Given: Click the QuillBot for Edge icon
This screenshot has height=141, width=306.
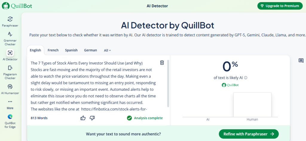Looking at the screenshot, I should tap(10, 117).
